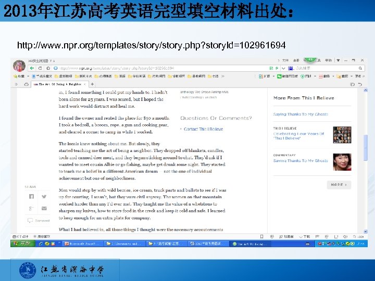The height and width of the screenshot is (281, 375).
Task: Open the 查看 menu
Action: [296, 60]
